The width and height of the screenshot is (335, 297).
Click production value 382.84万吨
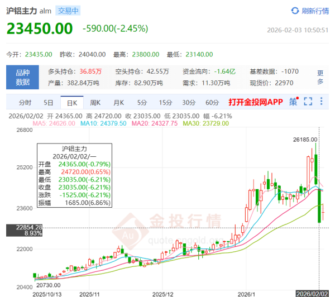tap(83, 83)
